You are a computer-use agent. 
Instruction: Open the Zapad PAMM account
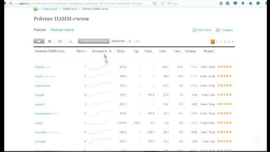pyautogui.click(x=39, y=123)
